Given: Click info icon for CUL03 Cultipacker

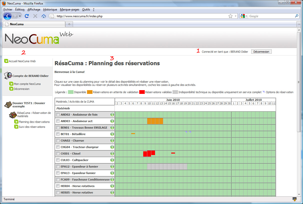Looking at the screenshot, I should tap(112, 160).
